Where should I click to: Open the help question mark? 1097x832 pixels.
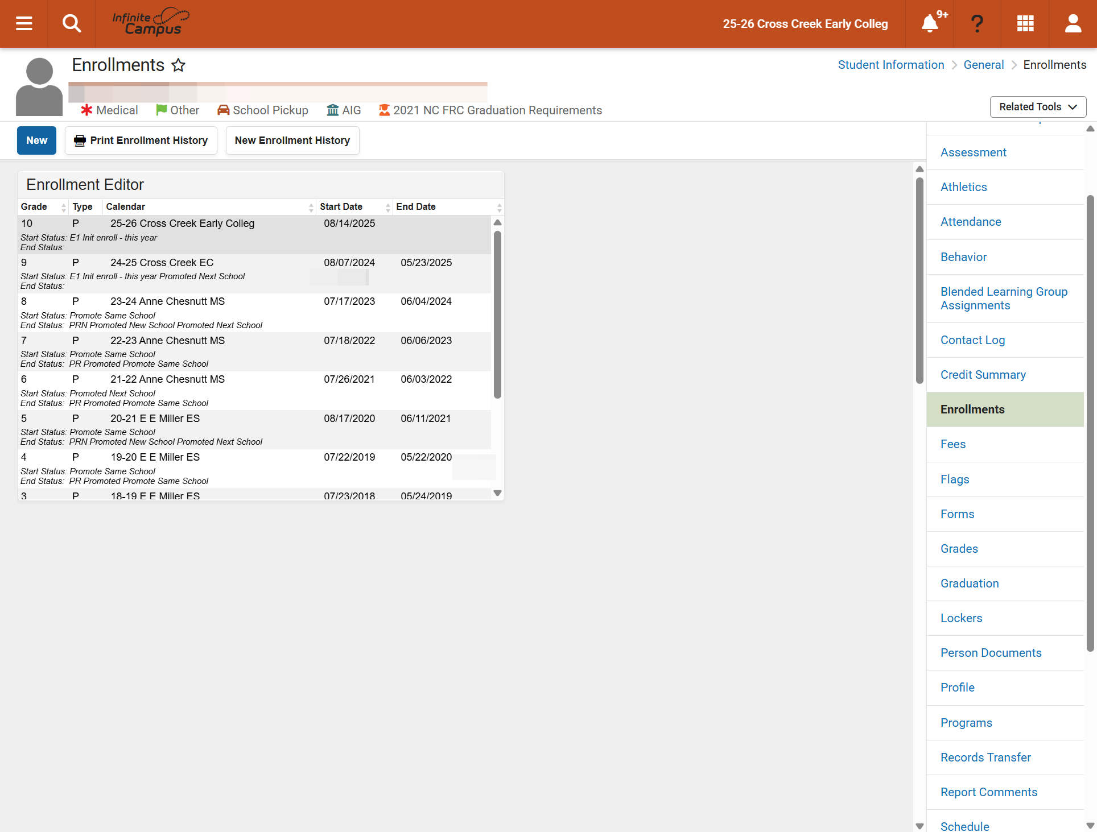coord(977,23)
